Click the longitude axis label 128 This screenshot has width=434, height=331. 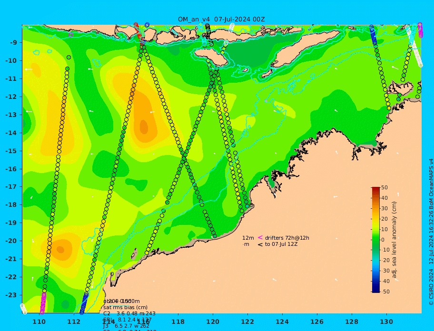tap(352, 321)
